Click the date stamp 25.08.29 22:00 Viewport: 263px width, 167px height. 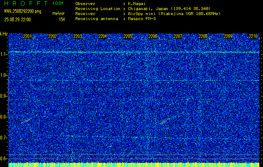point(18,20)
